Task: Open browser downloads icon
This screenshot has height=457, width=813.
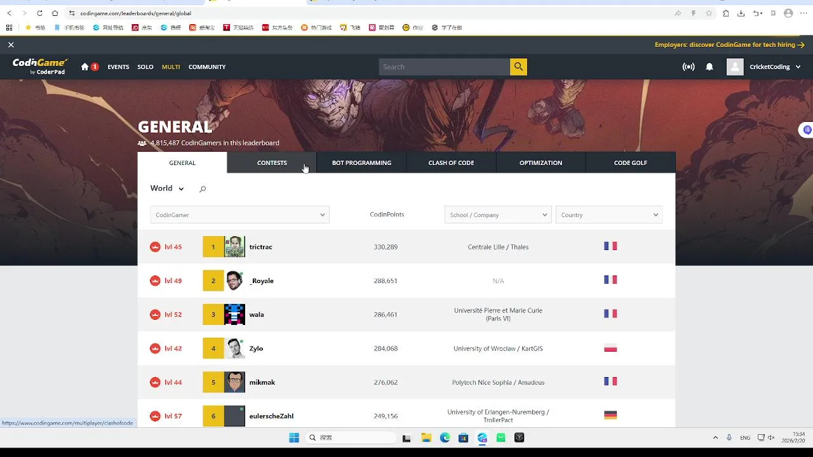Action: (741, 13)
